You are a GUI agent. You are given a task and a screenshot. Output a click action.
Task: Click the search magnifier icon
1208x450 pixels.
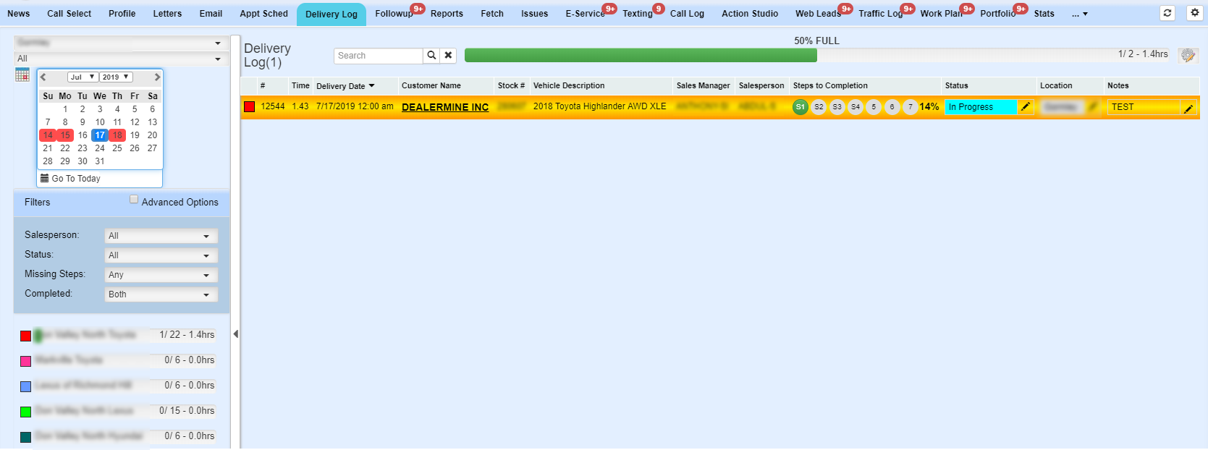pos(431,56)
